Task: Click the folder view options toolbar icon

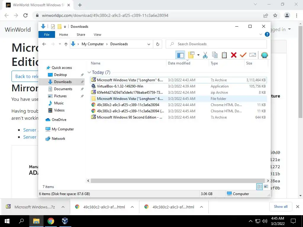Action: [191, 55]
